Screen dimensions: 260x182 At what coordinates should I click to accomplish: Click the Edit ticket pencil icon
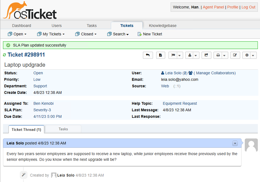(235, 55)
